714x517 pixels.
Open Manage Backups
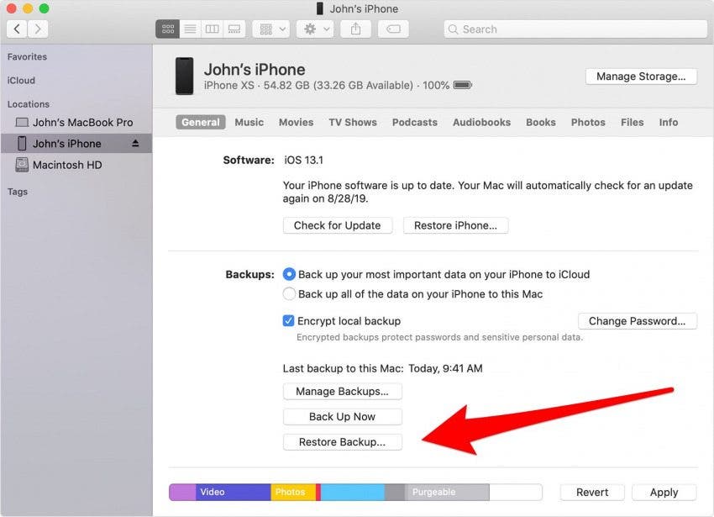[343, 392]
